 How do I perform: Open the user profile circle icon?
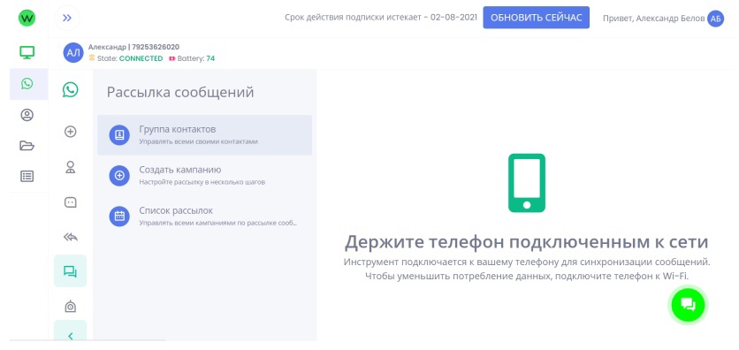pyautogui.click(x=27, y=115)
